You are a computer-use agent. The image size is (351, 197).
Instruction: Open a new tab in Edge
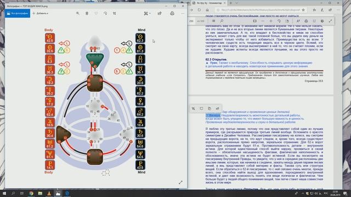click(x=230, y=3)
